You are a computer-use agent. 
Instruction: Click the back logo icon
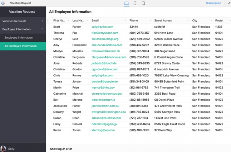(3, 3)
